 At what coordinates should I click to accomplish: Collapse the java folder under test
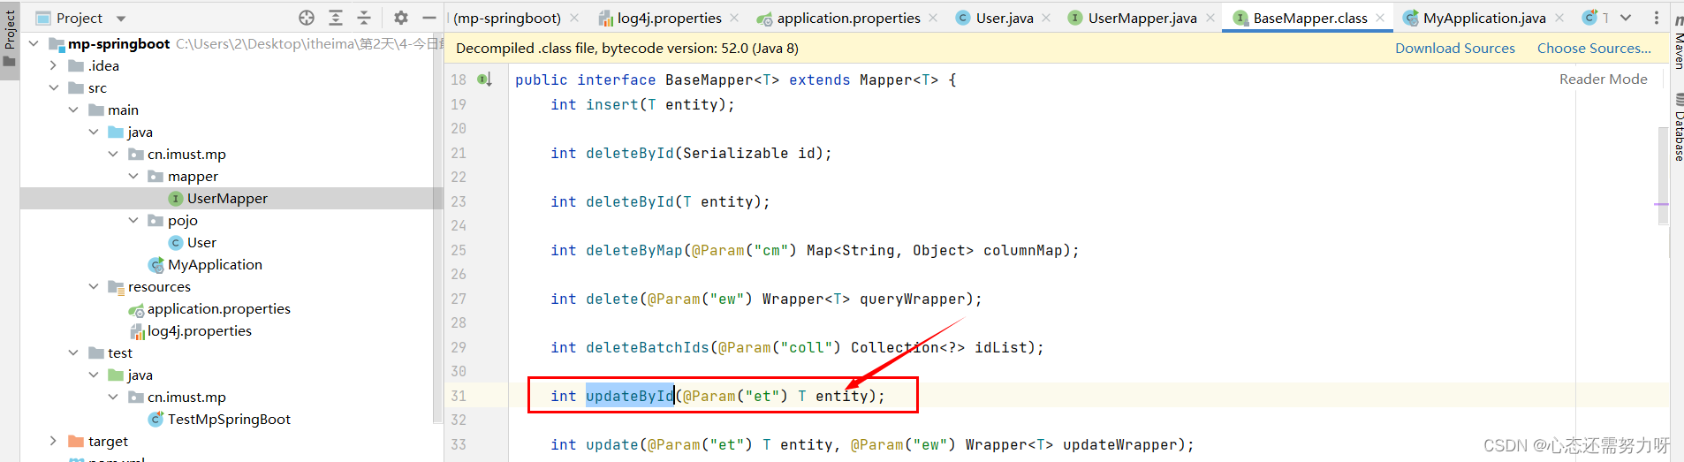94,375
